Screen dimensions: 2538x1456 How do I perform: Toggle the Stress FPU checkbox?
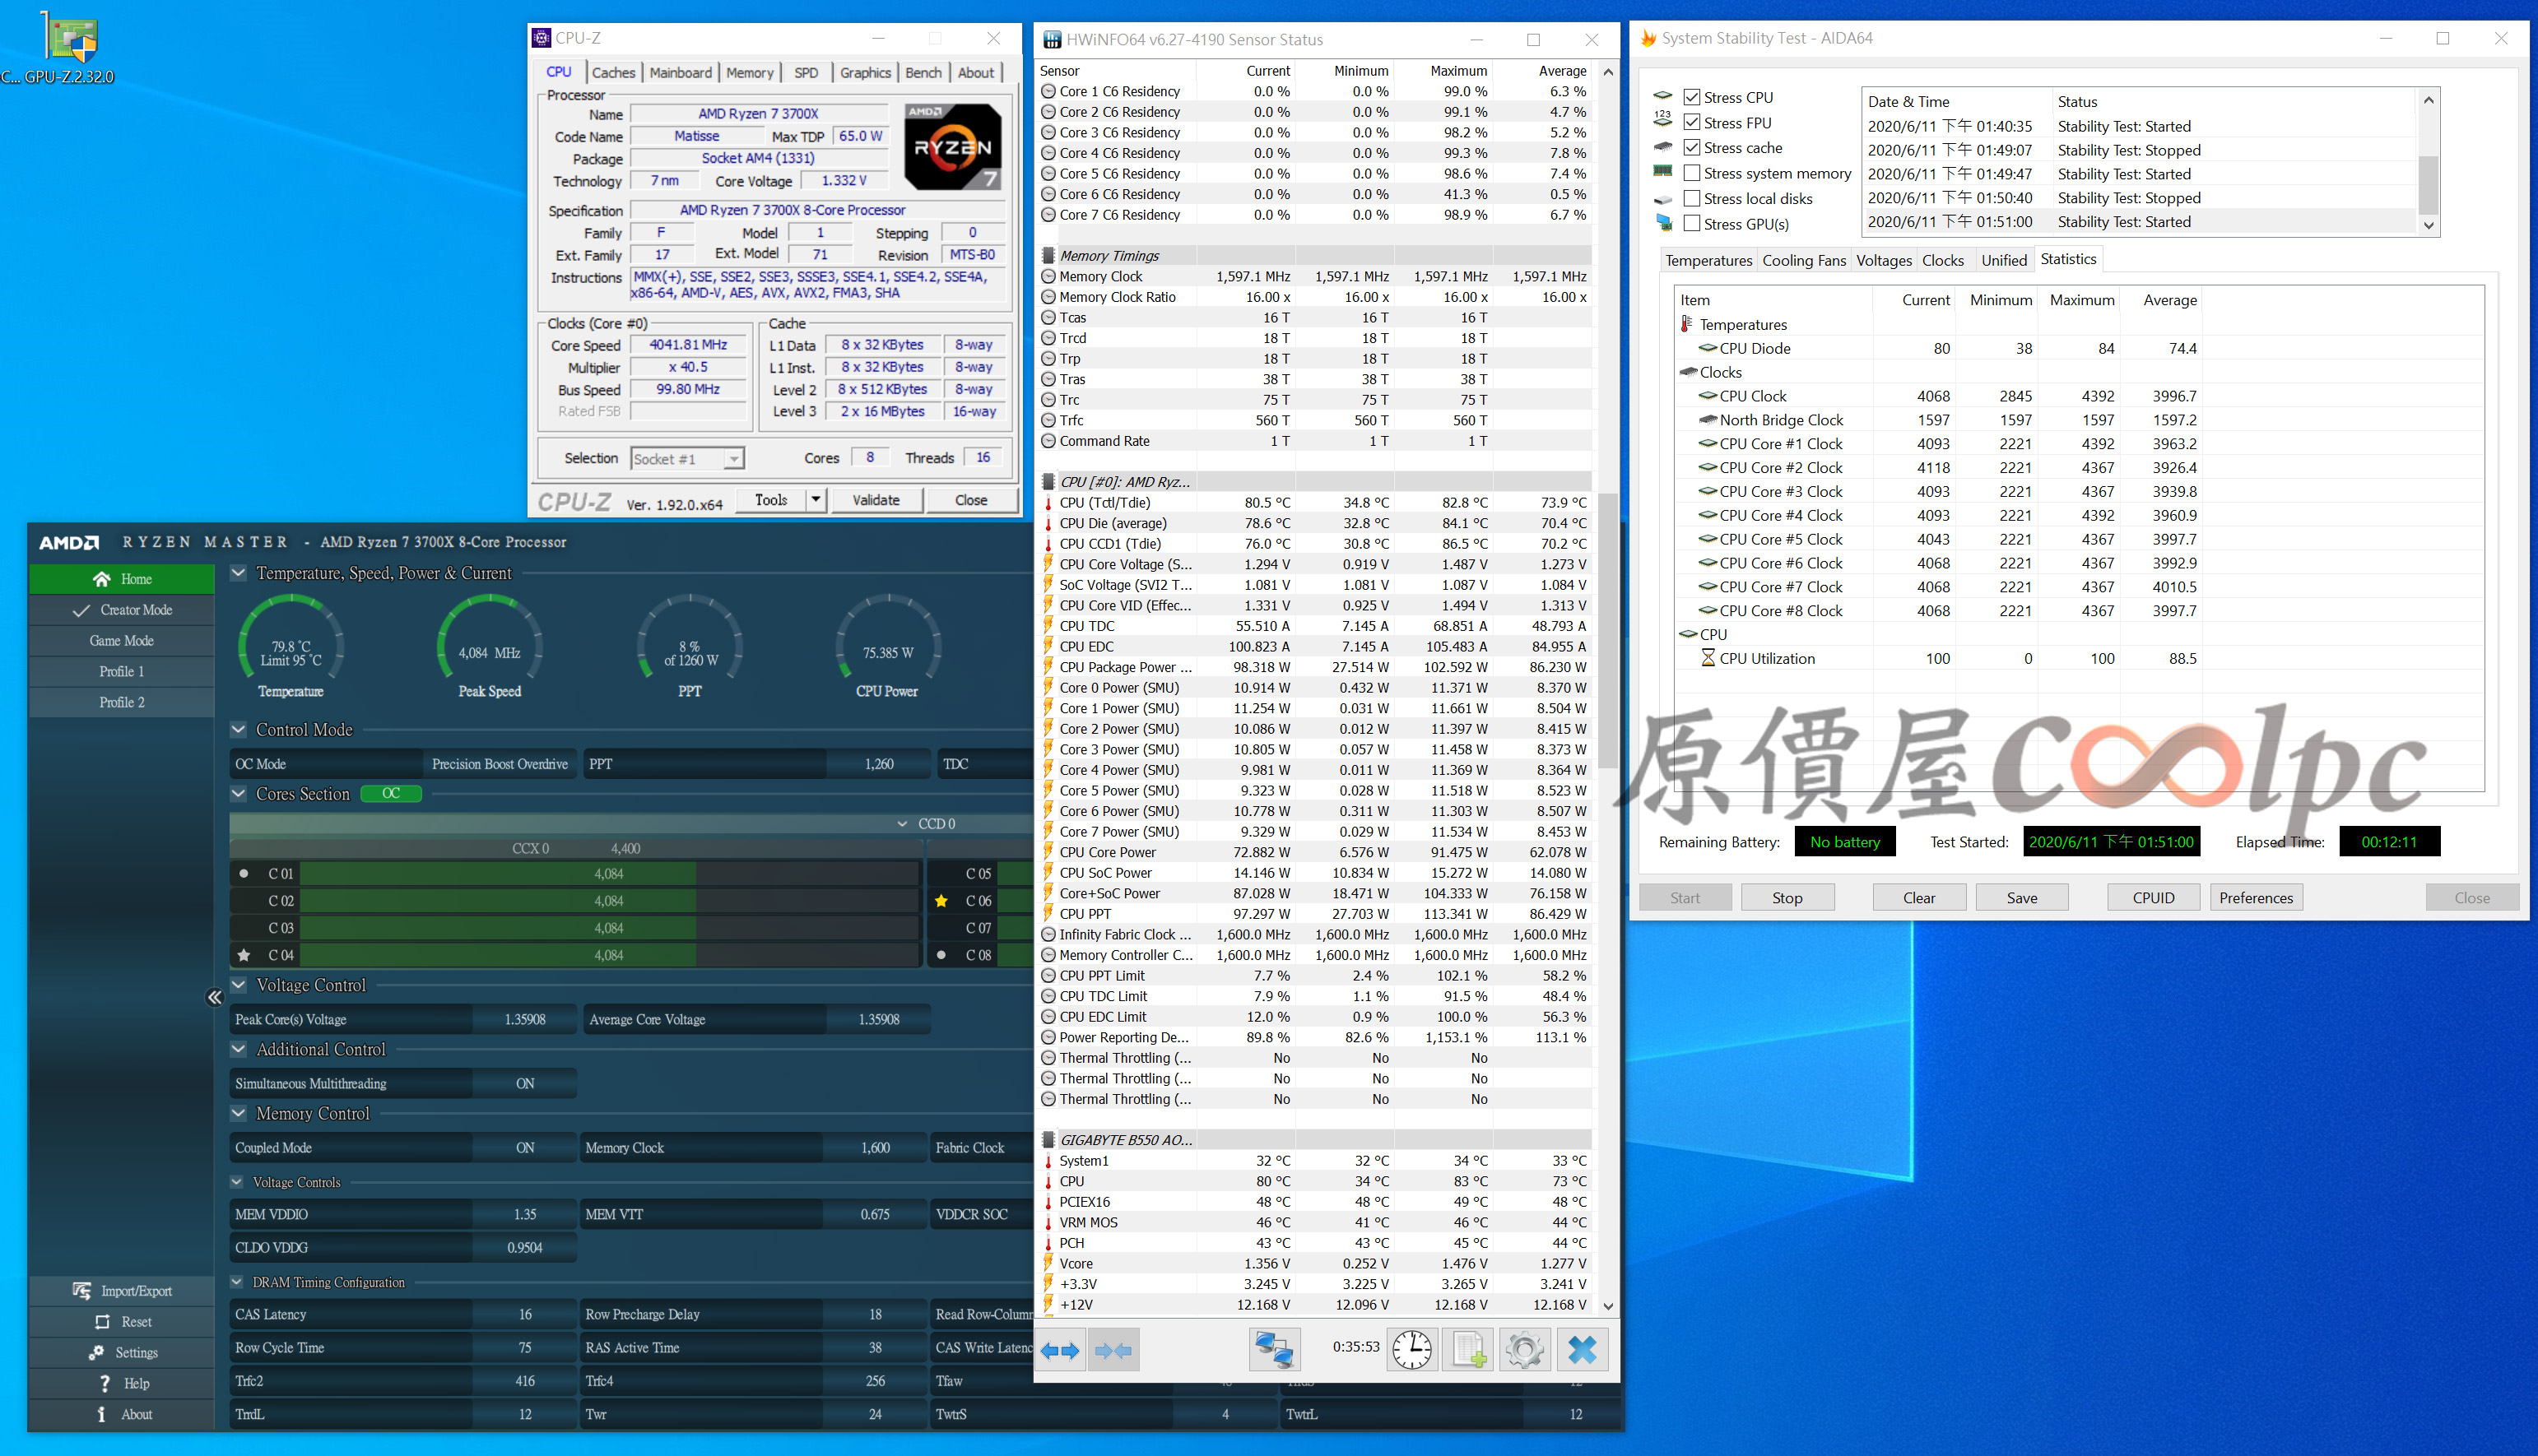click(1692, 122)
